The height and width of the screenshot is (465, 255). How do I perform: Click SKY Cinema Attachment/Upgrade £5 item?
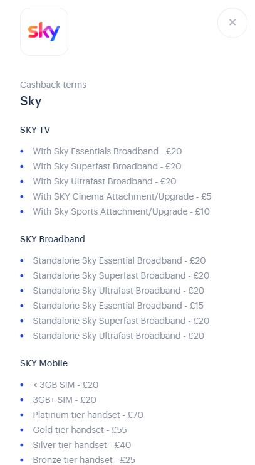click(x=122, y=196)
